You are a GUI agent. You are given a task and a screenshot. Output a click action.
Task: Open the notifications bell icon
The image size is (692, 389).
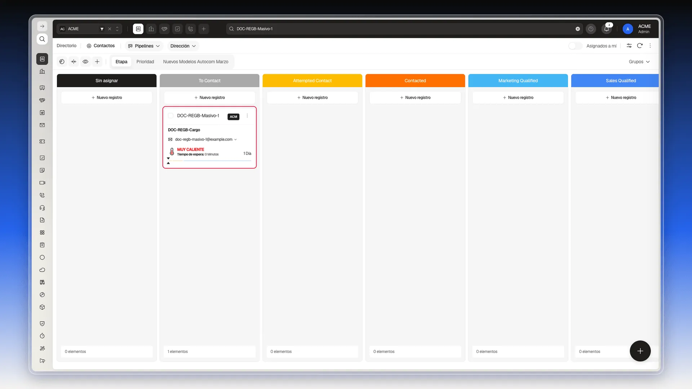coord(607,29)
